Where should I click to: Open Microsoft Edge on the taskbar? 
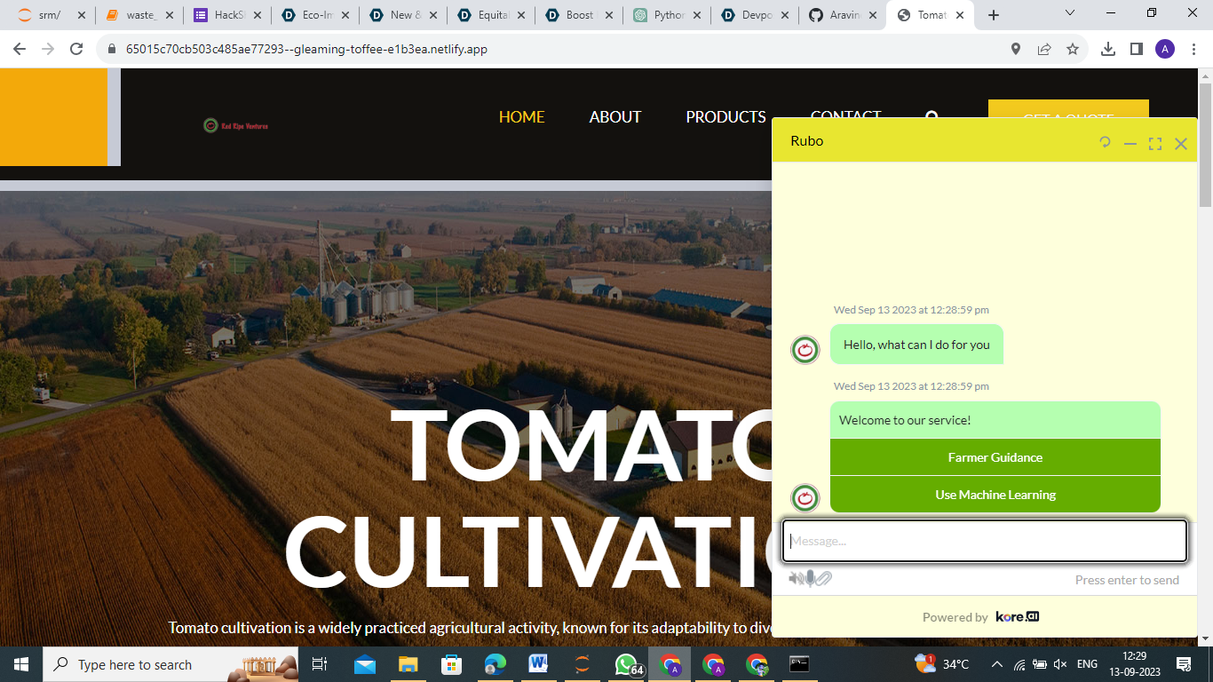click(495, 664)
